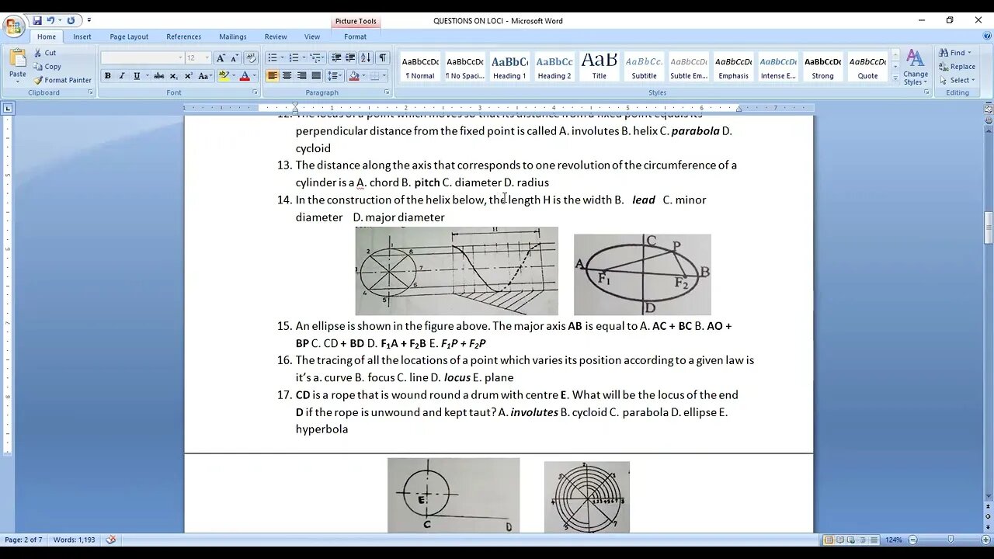Viewport: 994px width, 559px height.
Task: Open the View tab
Action: coord(312,36)
